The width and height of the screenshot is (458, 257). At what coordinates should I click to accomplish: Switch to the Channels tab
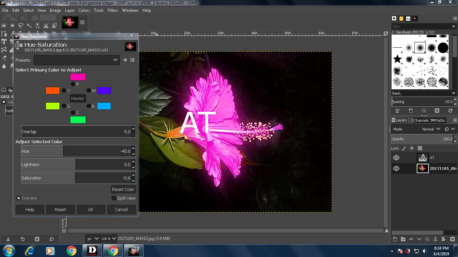click(x=419, y=120)
